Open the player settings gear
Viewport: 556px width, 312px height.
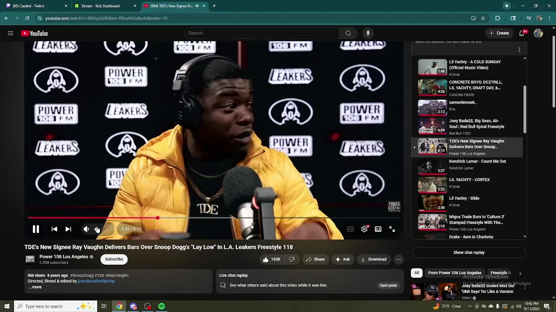[x=364, y=229]
